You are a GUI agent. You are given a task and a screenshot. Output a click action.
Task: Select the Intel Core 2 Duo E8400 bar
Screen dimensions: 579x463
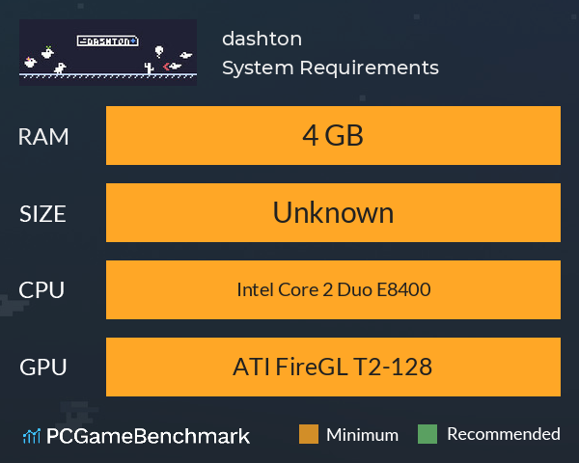(x=333, y=289)
